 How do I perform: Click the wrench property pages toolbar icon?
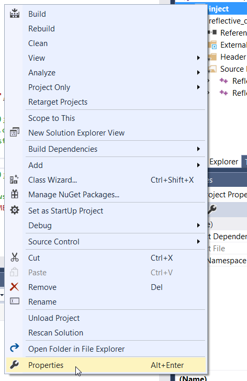pyautogui.click(x=212, y=209)
